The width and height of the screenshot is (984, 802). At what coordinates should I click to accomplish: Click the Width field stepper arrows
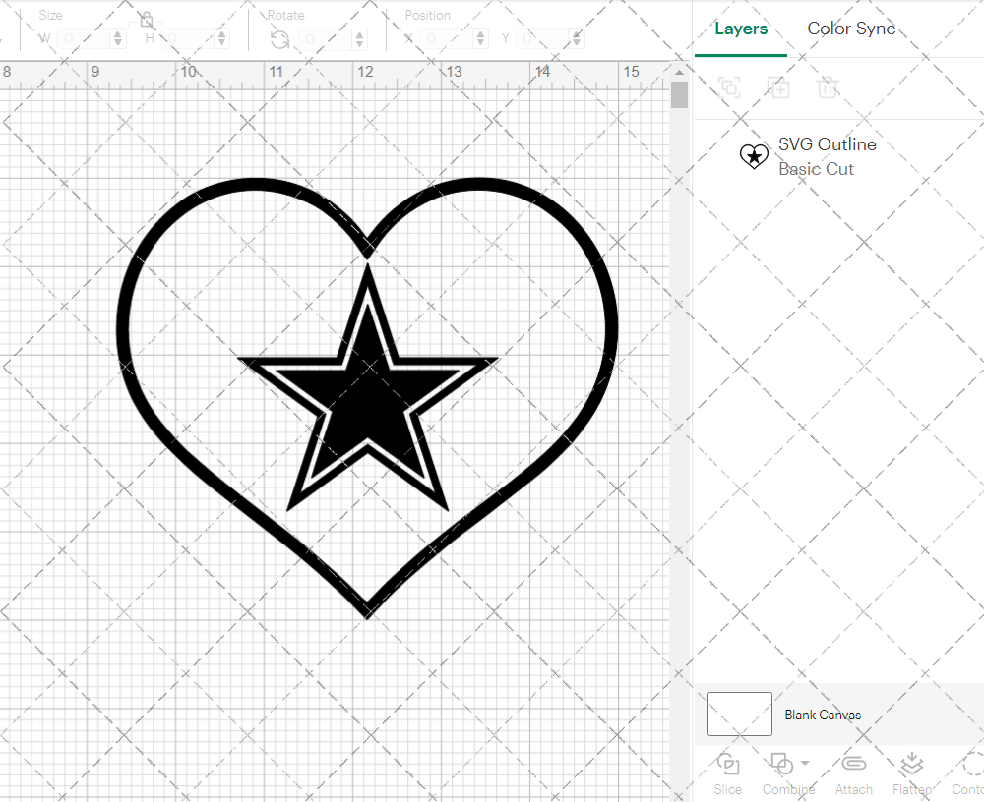click(x=118, y=39)
